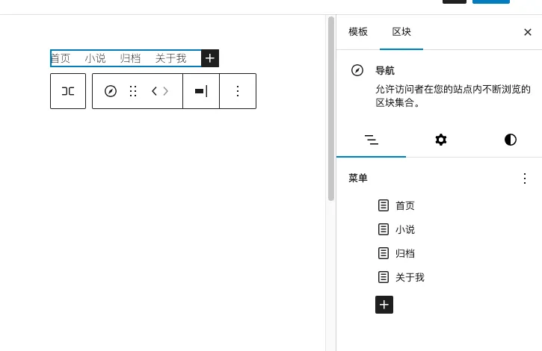The width and height of the screenshot is (542, 351).
Task: Switch to the 模板 tab
Action: tap(358, 32)
